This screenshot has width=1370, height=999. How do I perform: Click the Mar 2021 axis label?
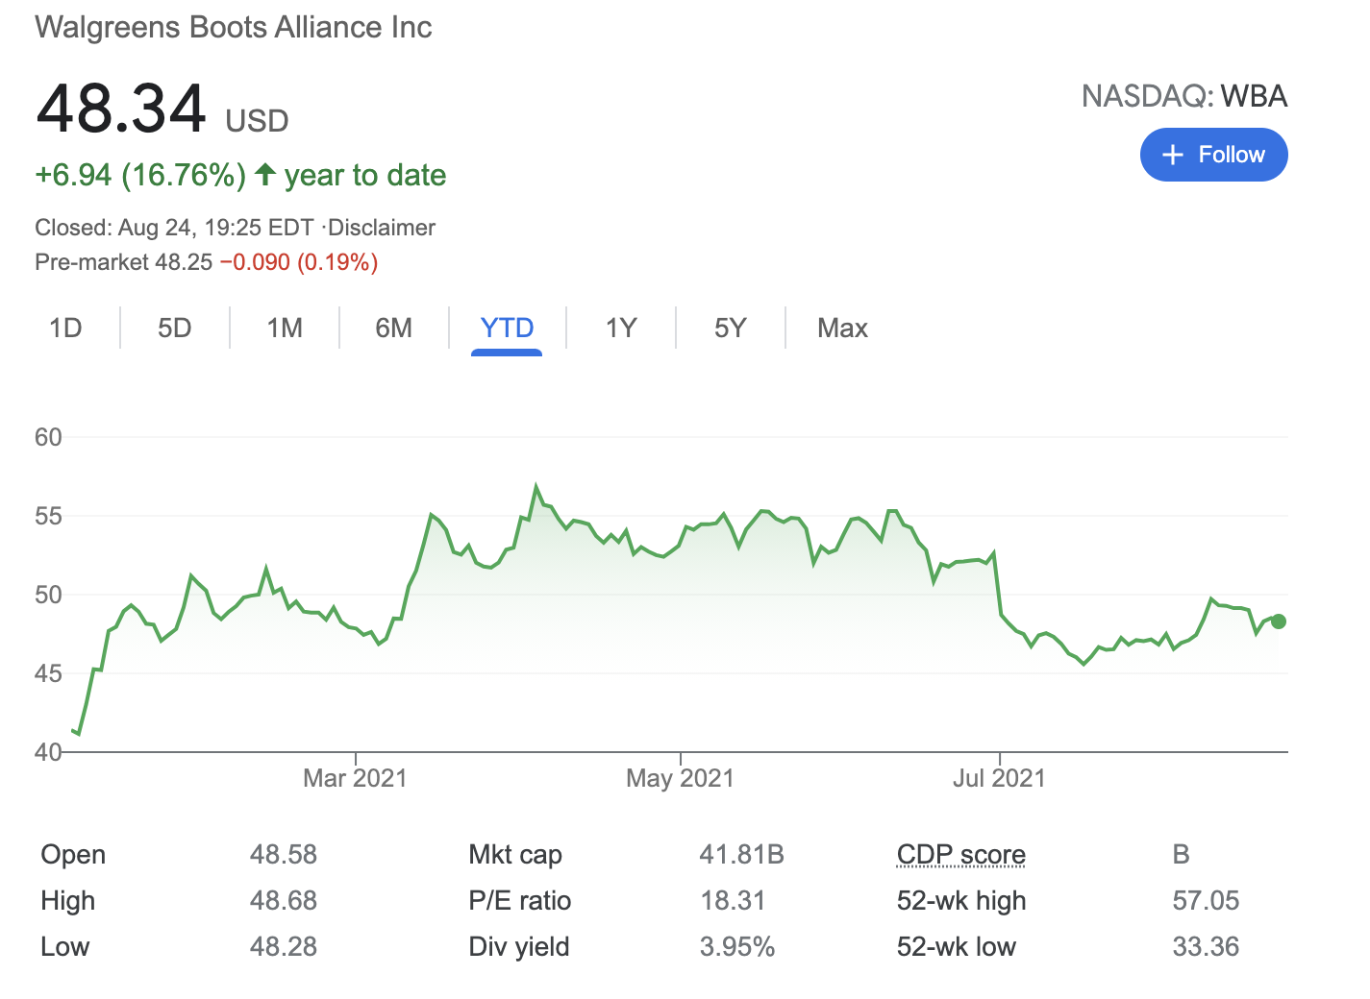tap(355, 778)
